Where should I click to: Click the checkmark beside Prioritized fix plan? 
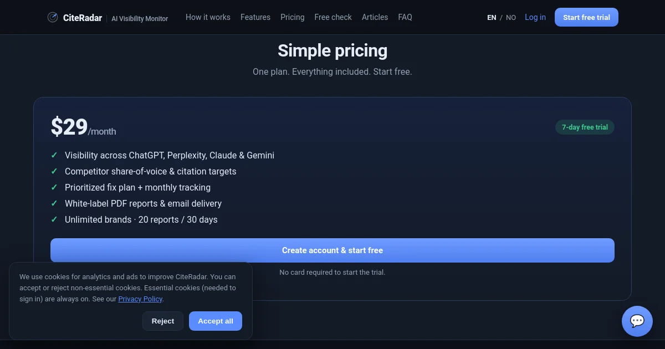click(x=54, y=187)
